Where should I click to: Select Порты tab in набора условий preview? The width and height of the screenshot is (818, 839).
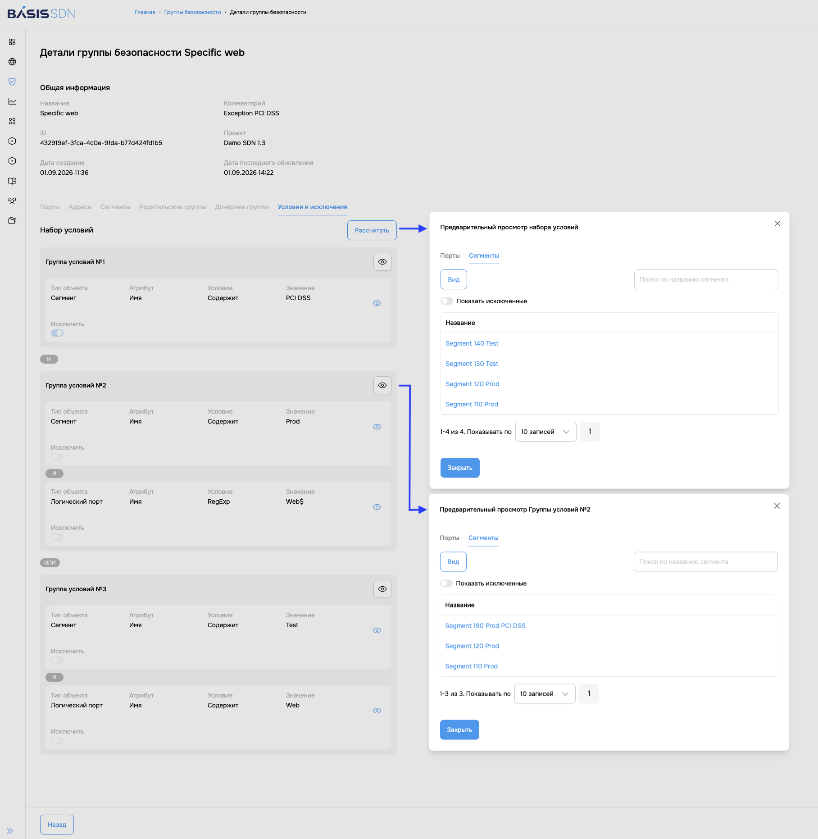coord(450,255)
